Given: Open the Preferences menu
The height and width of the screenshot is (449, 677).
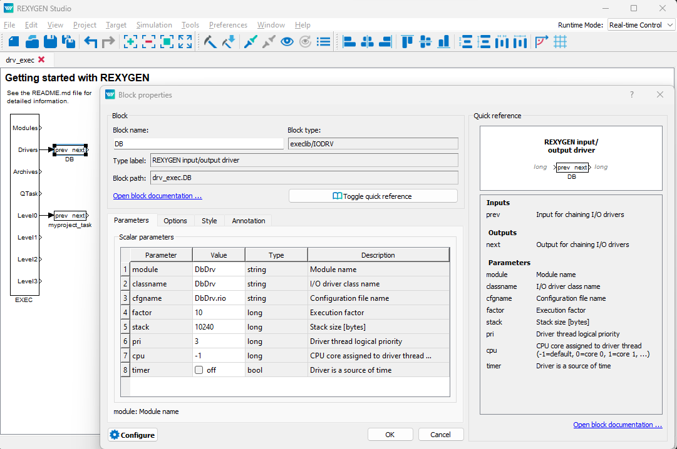Looking at the screenshot, I should [x=228, y=25].
